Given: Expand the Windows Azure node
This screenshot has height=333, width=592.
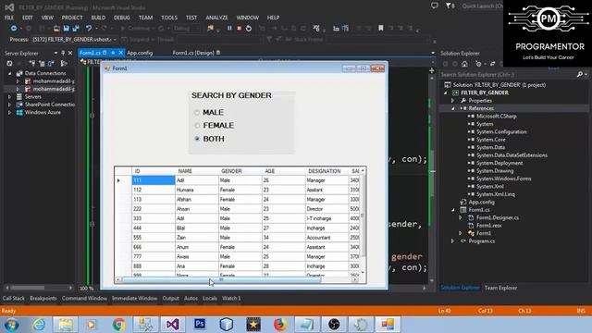Looking at the screenshot, I should pos(10,113).
